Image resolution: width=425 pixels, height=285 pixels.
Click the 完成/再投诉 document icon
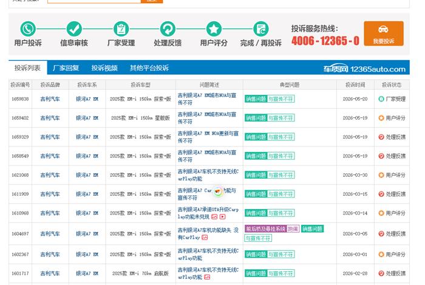pyautogui.click(x=260, y=29)
